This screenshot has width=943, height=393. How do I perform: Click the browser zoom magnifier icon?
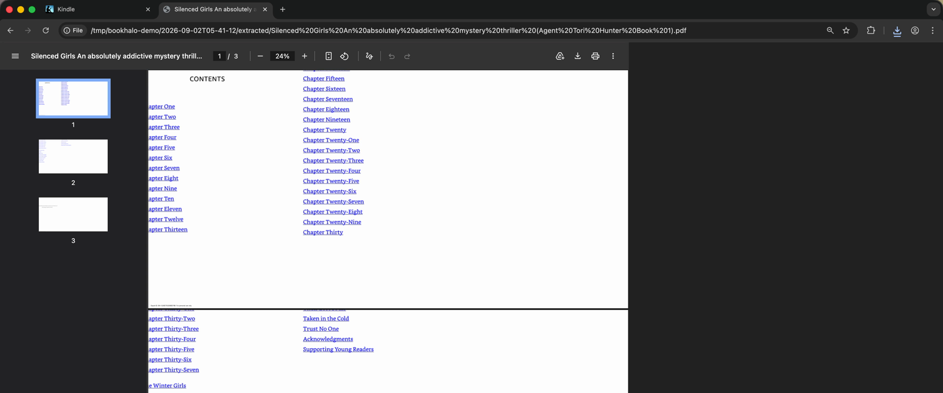[x=830, y=31]
